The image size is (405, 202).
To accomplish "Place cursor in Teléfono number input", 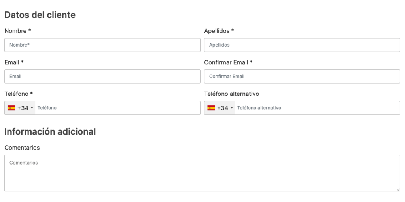I will click(117, 108).
